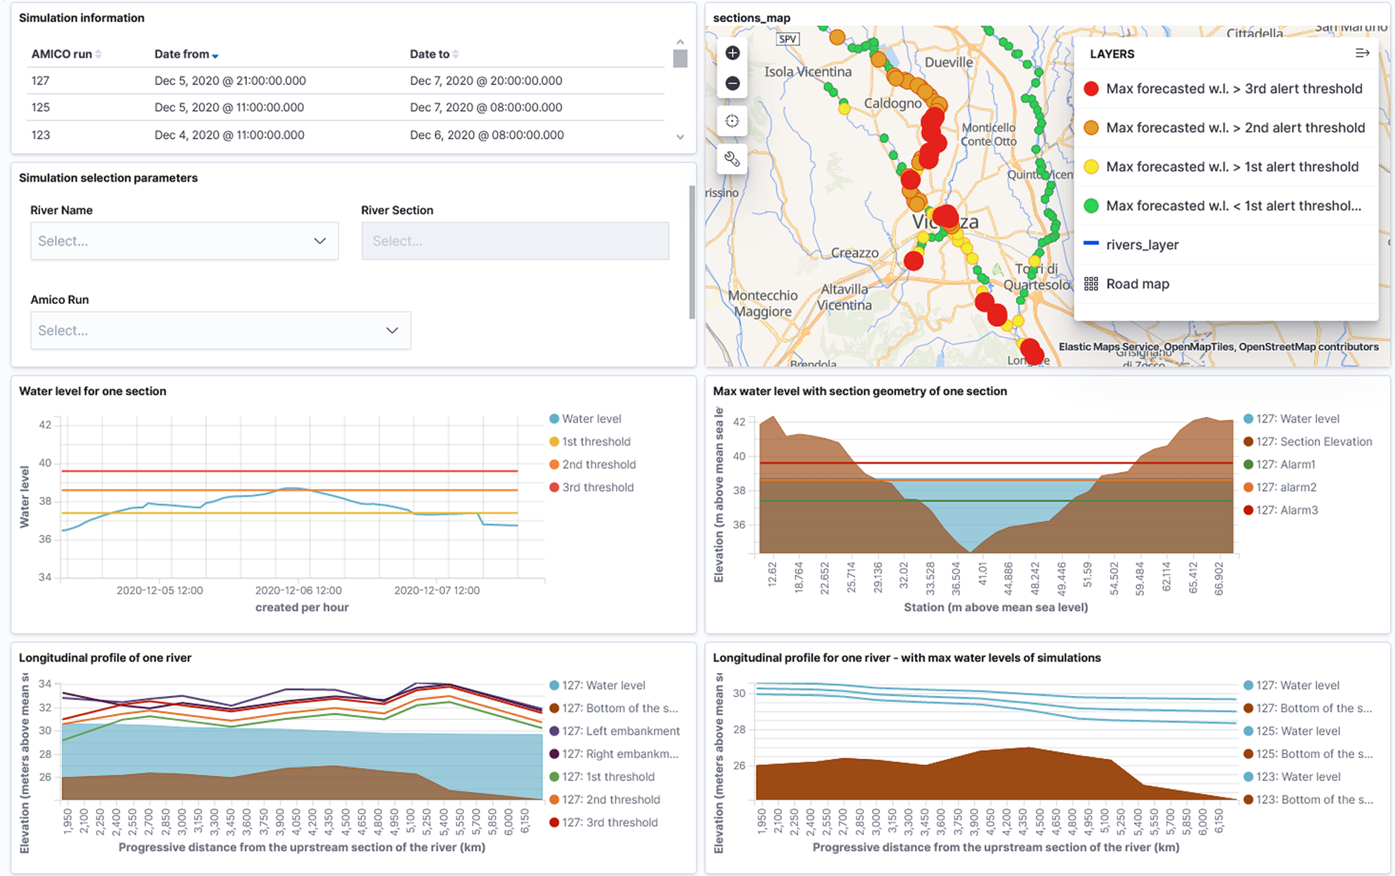Click the LAYERS panel heading
This screenshot has width=1395, height=876.
tap(1112, 54)
